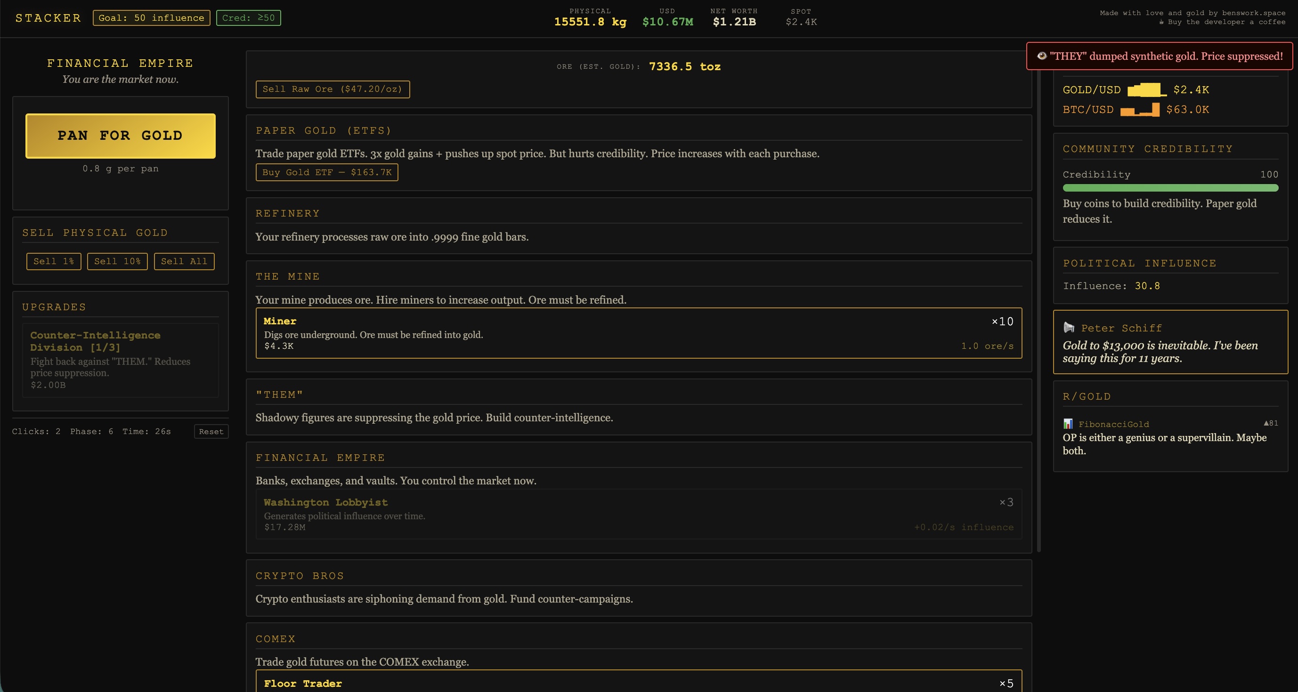Click the bar chart avatar next to FibonacciGold
1298x692 pixels.
1068,424
